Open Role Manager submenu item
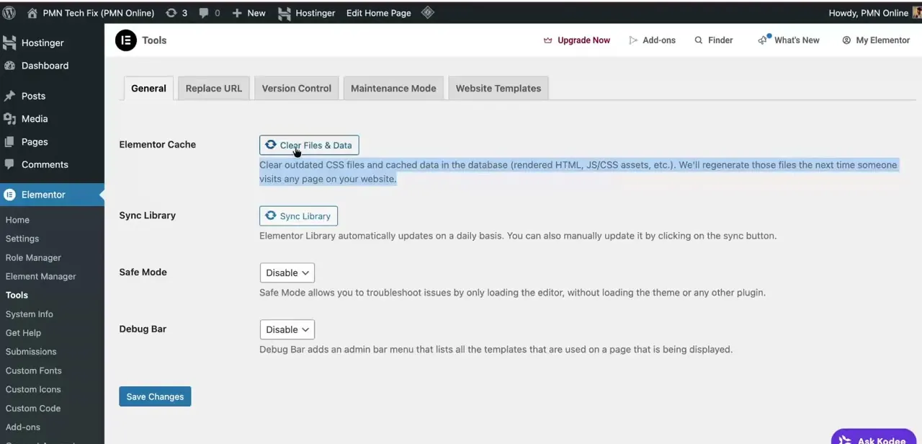922x444 pixels. pyautogui.click(x=33, y=257)
